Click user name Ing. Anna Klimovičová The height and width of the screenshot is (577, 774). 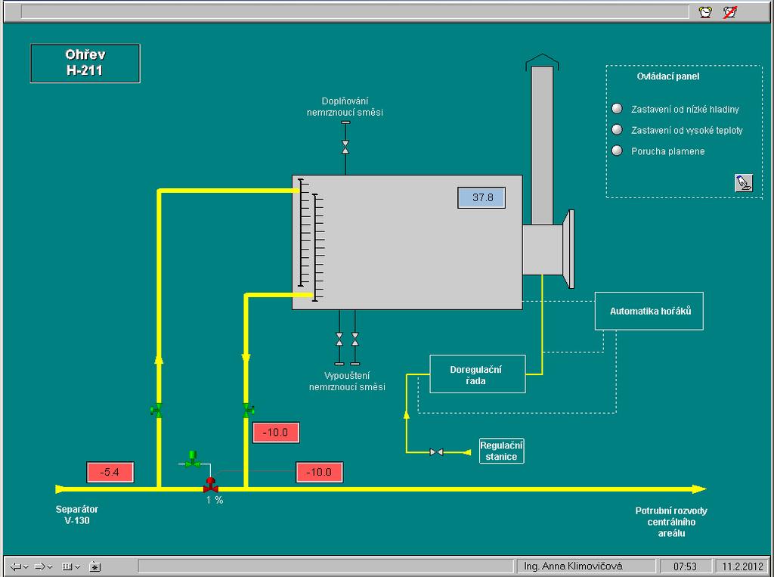pyautogui.click(x=586, y=566)
